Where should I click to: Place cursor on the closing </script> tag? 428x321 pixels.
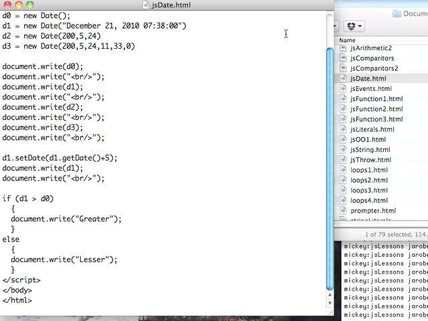(x=21, y=280)
